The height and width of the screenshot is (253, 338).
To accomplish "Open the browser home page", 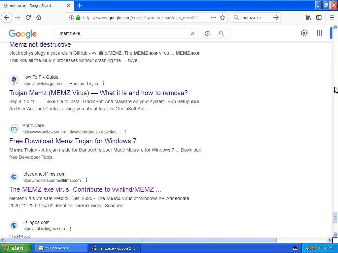I will (39, 17).
